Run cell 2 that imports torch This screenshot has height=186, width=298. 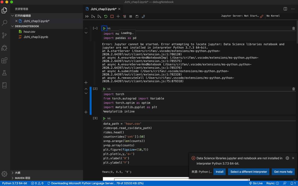pos(104,89)
